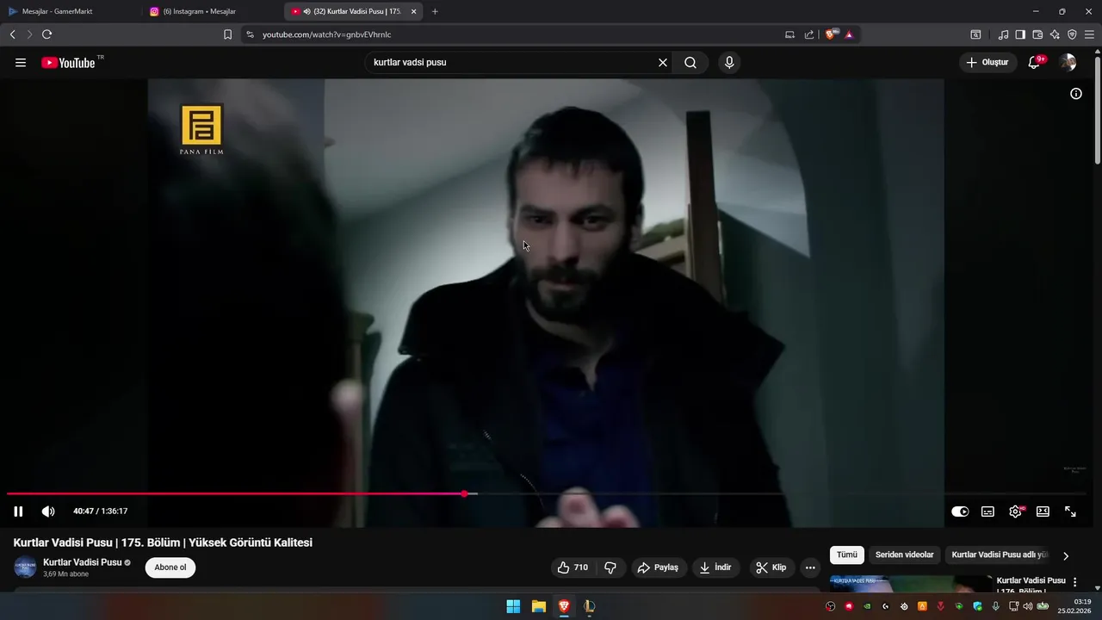Select the Seriden videolar chip
This screenshot has width=1102, height=620.
[x=905, y=555]
